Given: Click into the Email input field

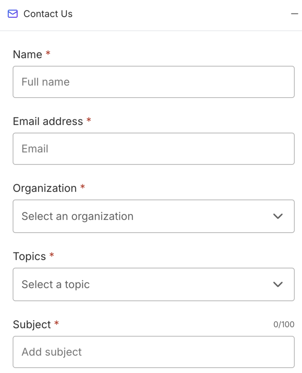Looking at the screenshot, I should 153,149.
